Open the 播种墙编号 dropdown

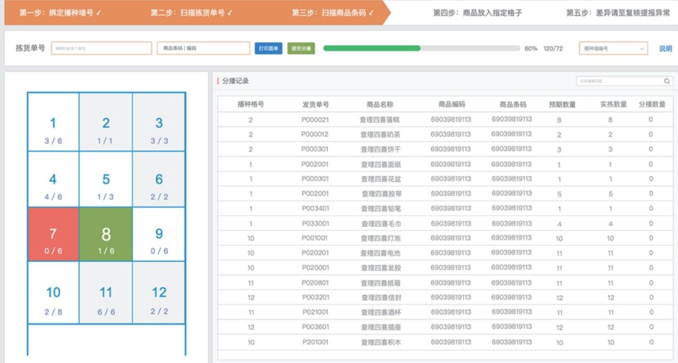coord(613,48)
